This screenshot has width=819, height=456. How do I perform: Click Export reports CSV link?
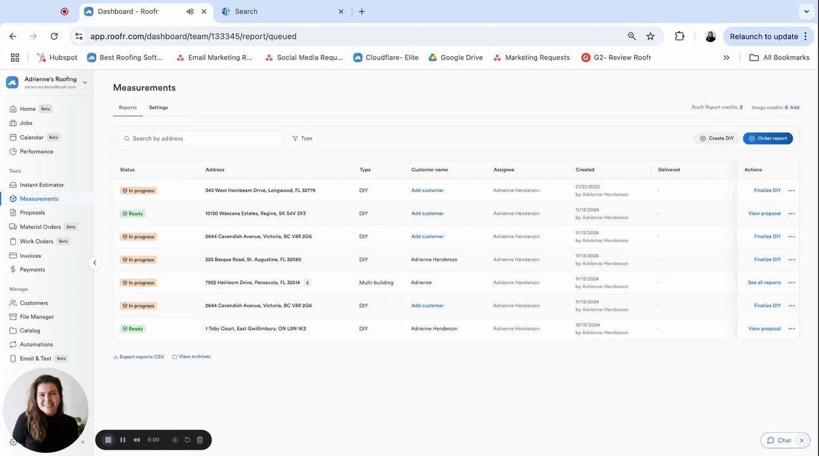click(x=139, y=357)
